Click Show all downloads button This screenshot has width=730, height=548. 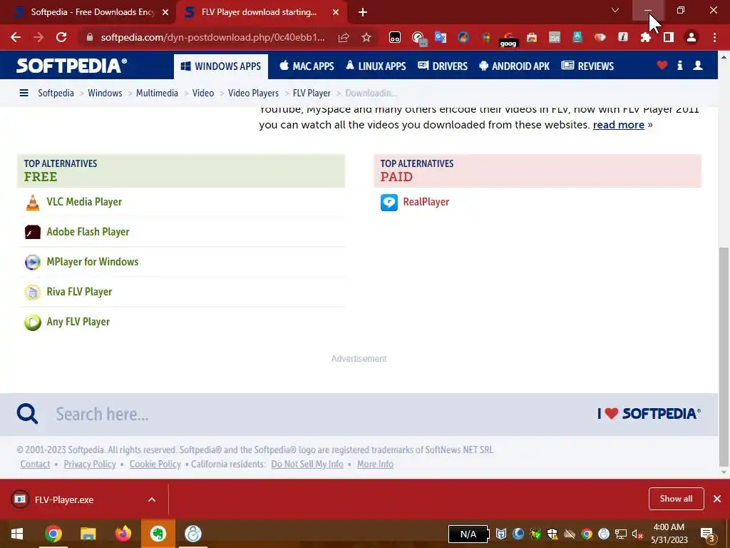coord(676,499)
